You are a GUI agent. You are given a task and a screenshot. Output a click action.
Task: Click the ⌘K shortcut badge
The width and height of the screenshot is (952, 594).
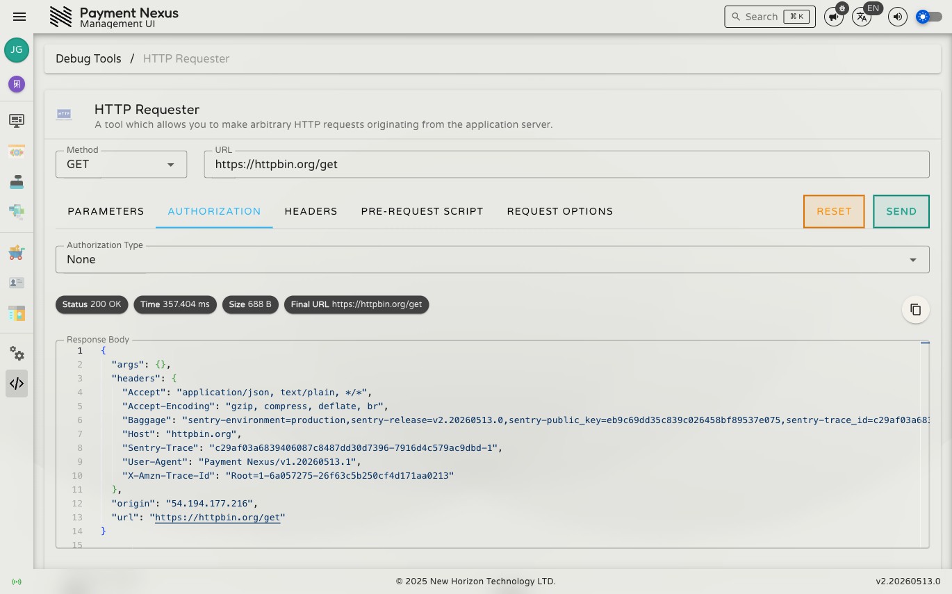pyautogui.click(x=796, y=17)
